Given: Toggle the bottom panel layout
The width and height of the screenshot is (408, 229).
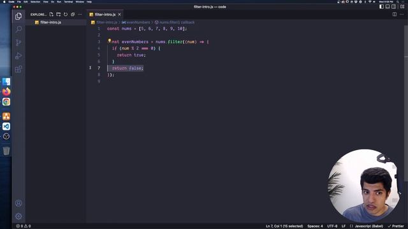Looking at the screenshot, I should [388, 7].
